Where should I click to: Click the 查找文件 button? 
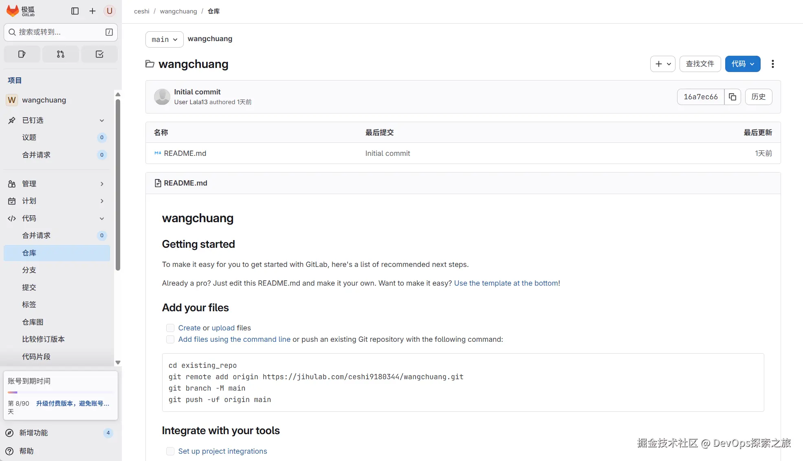700,64
